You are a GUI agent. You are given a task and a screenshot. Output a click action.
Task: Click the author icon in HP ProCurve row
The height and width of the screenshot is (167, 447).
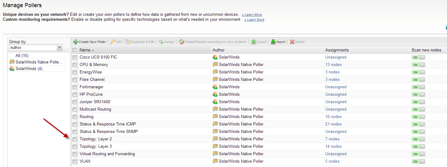pyautogui.click(x=215, y=94)
